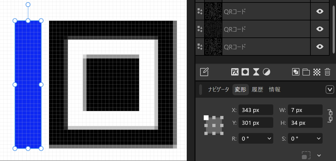Delete layer with the trash can icon

pos(327,72)
